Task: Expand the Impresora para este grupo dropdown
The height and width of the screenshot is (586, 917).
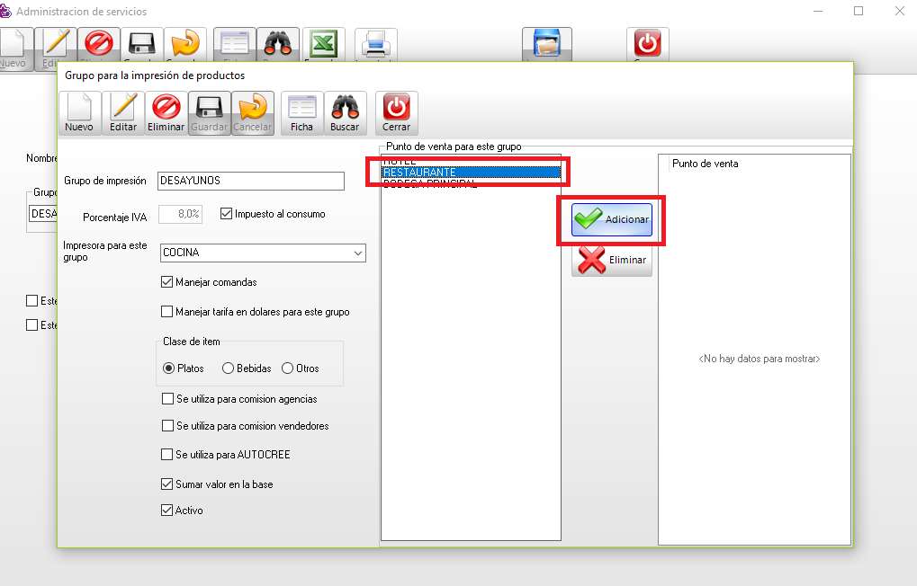Action: click(x=358, y=253)
